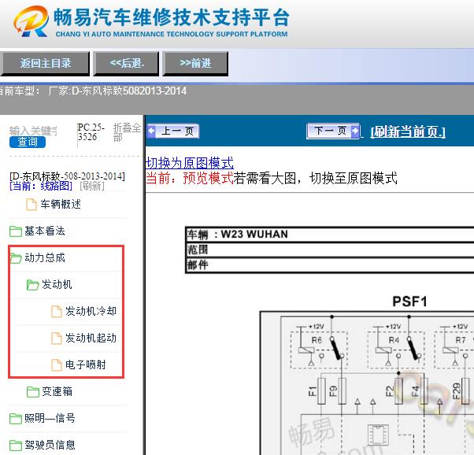
Task: Open 发动机冷却 wiring diagram
Action: pyautogui.click(x=91, y=311)
